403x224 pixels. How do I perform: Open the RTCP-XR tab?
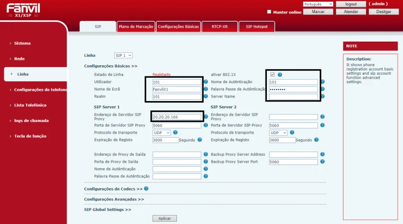220,27
